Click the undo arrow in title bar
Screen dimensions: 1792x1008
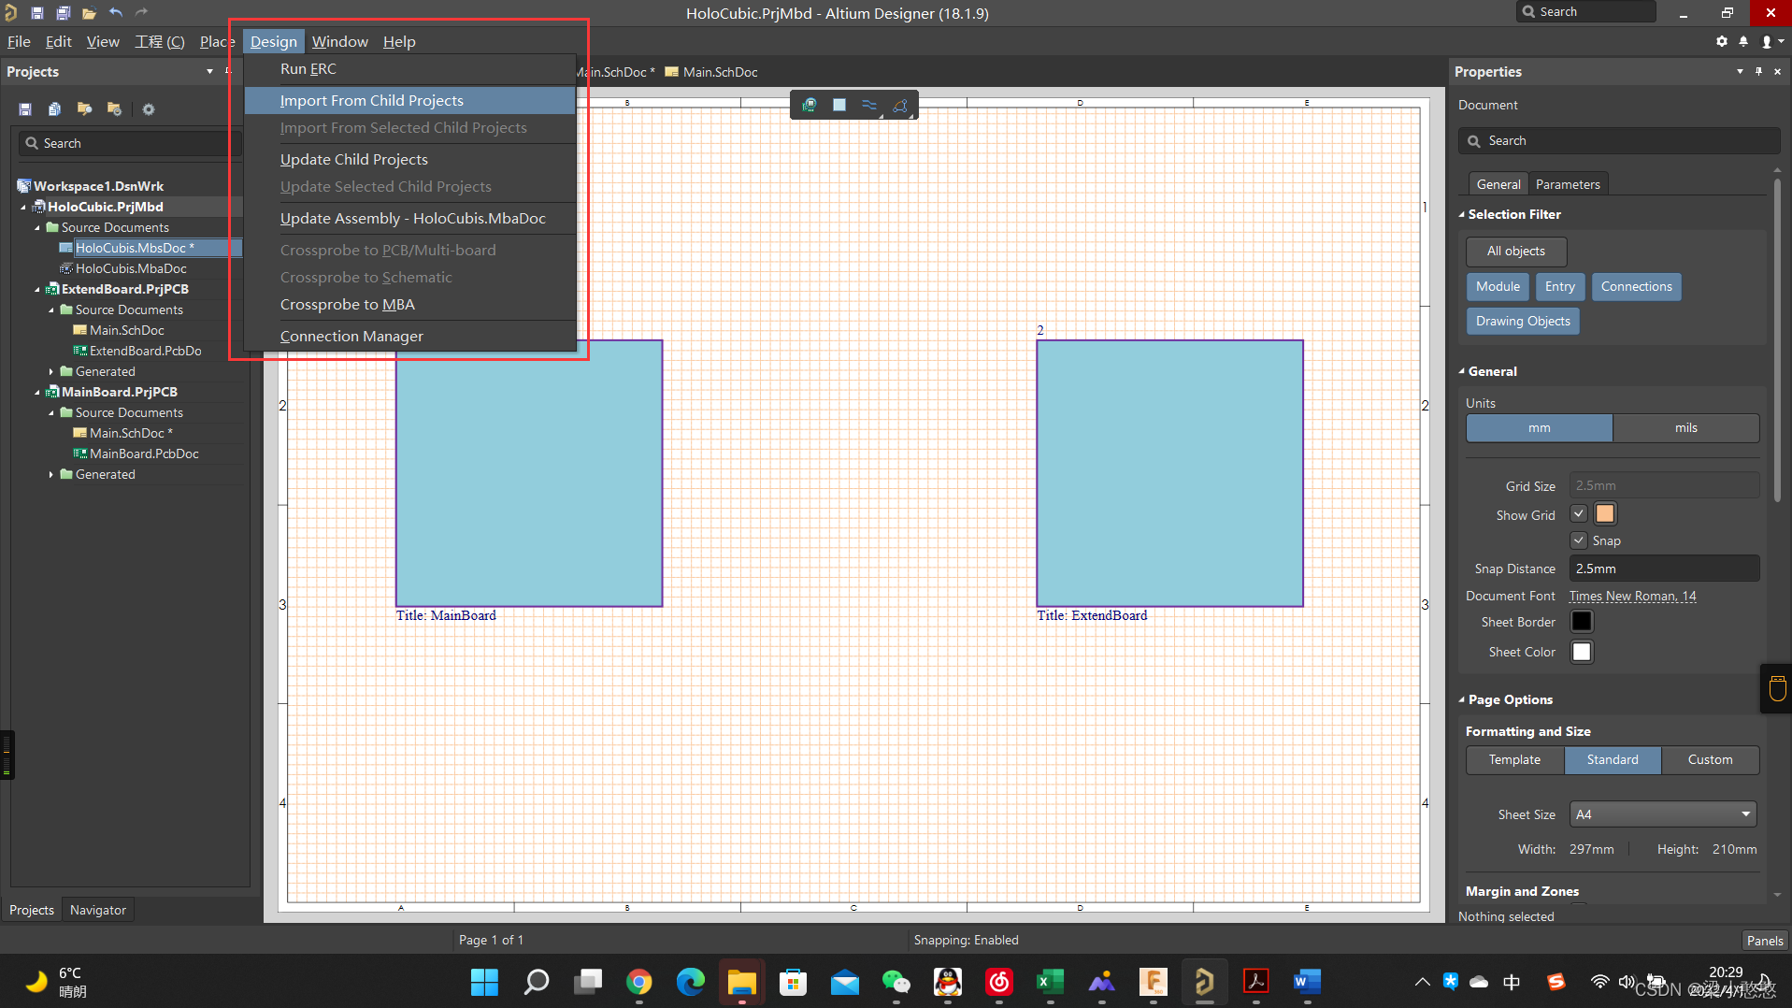(x=115, y=12)
